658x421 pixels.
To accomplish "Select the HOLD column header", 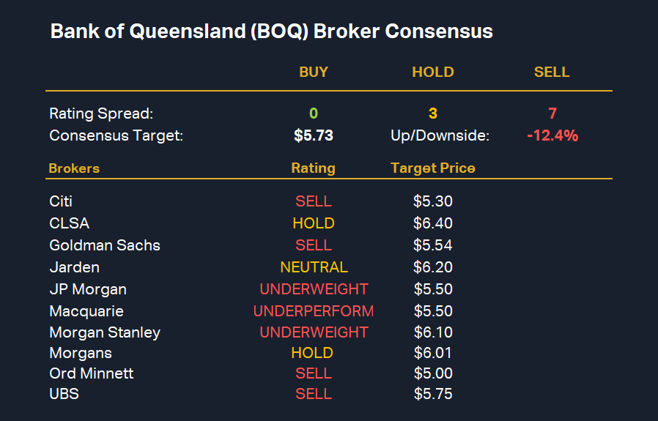I will [433, 72].
